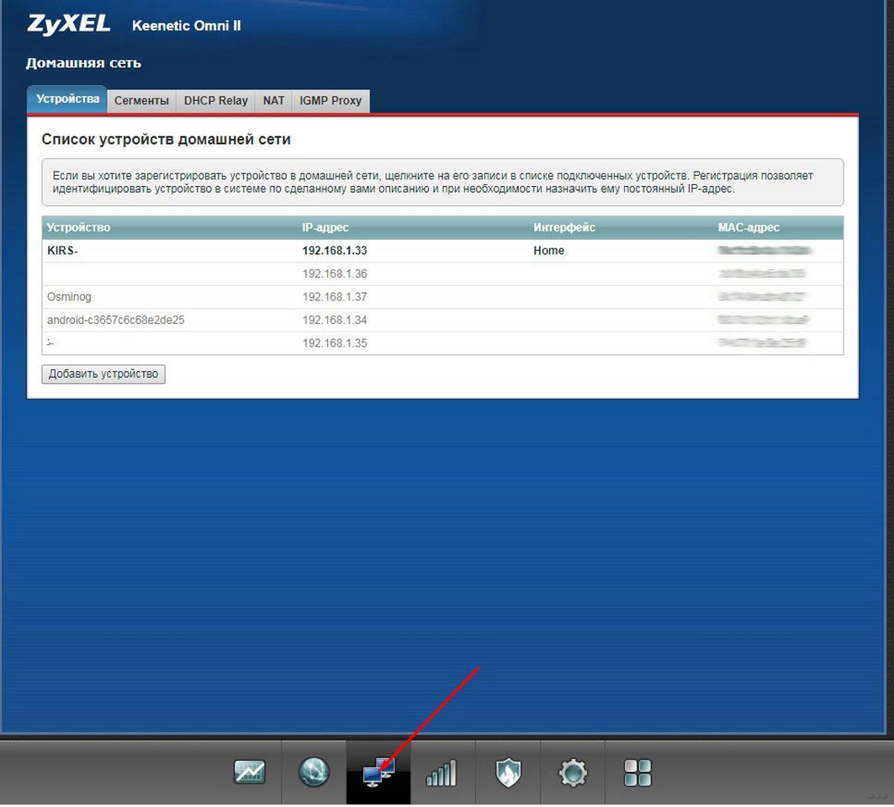Open the Security shield icon
Image resolution: width=894 pixels, height=807 pixels.
[x=508, y=772]
